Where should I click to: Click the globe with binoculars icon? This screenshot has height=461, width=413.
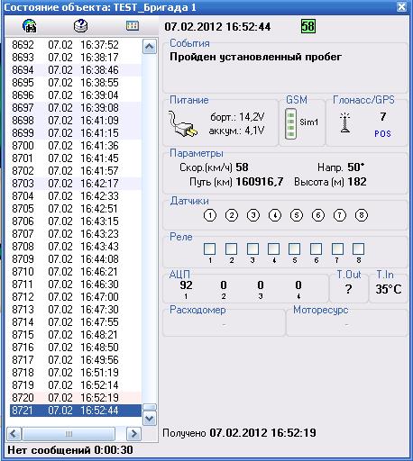pyautogui.click(x=30, y=26)
